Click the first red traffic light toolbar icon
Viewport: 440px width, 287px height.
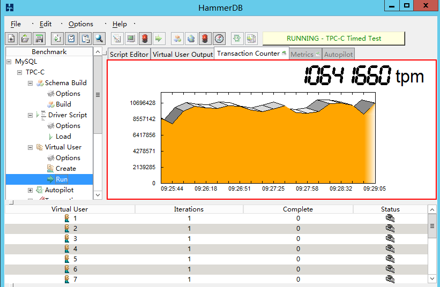click(x=145, y=39)
